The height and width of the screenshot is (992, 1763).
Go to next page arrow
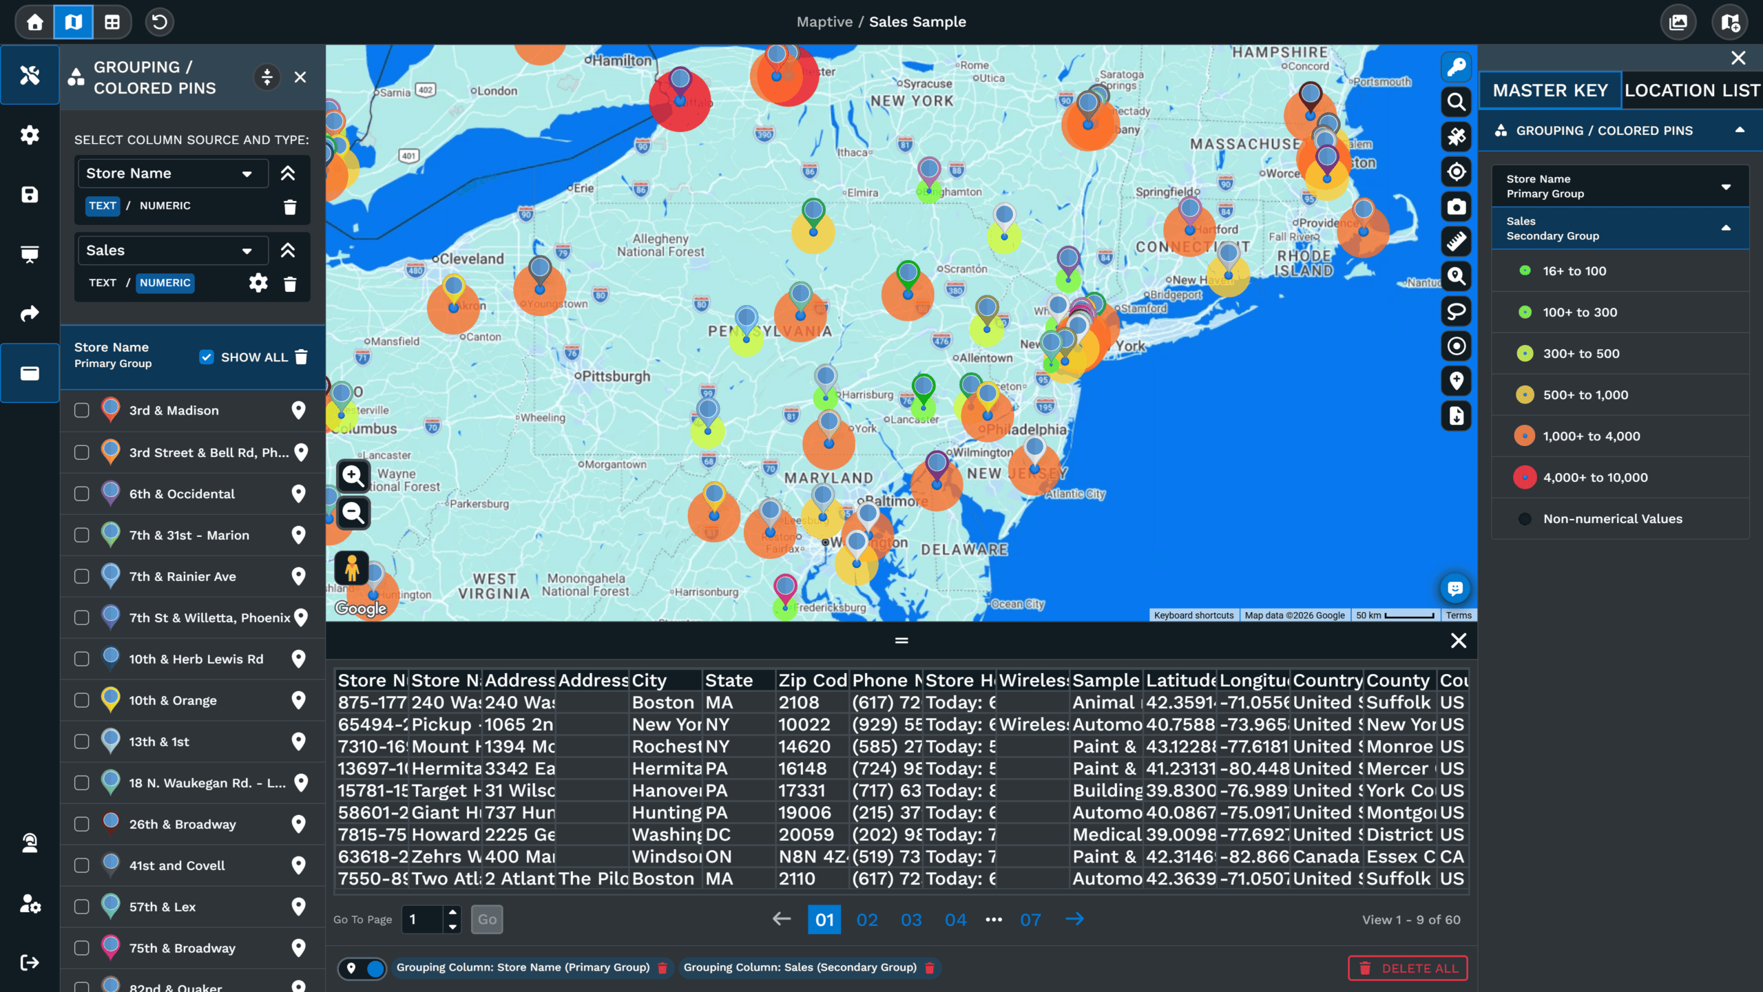click(1074, 919)
